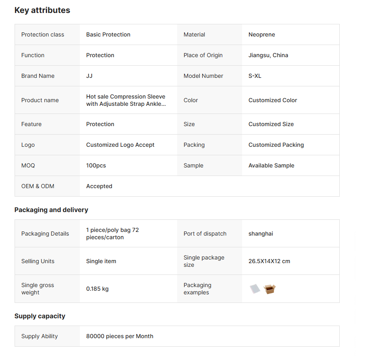Click the OEM & ODM Accepted value

(x=99, y=186)
